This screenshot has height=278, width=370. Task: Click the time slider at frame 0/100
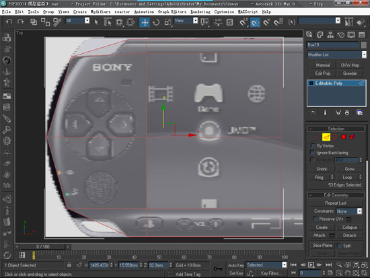point(42,247)
